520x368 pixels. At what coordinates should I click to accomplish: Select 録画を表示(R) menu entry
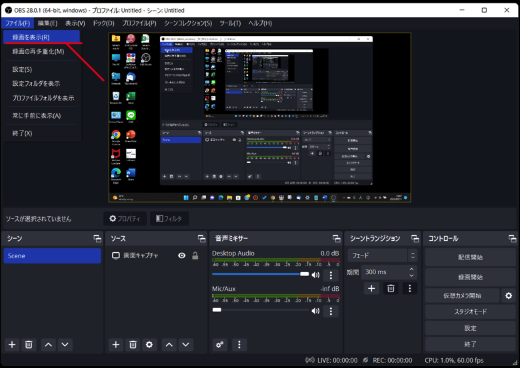(42, 37)
